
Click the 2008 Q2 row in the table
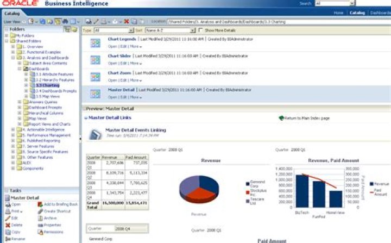coord(117,175)
